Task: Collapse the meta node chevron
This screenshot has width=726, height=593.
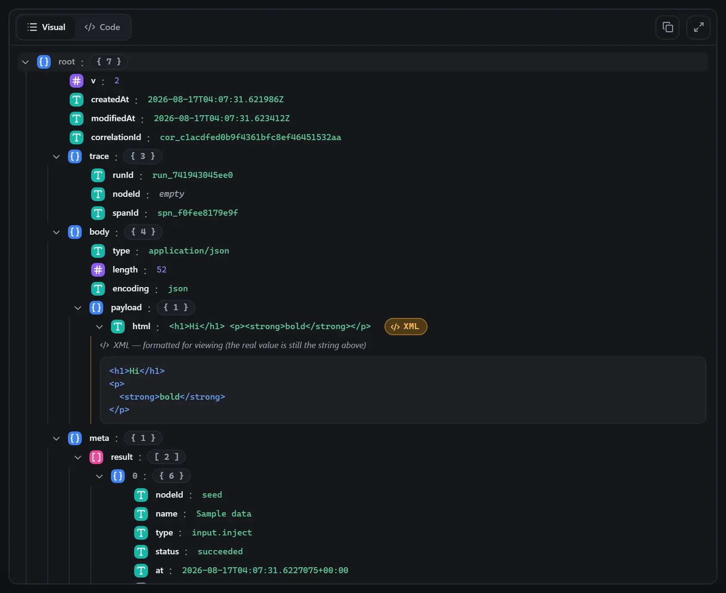Action: [x=56, y=438]
